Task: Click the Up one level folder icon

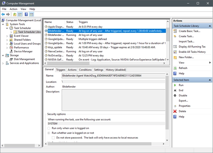Action: pyautogui.click(x=15, y=14)
